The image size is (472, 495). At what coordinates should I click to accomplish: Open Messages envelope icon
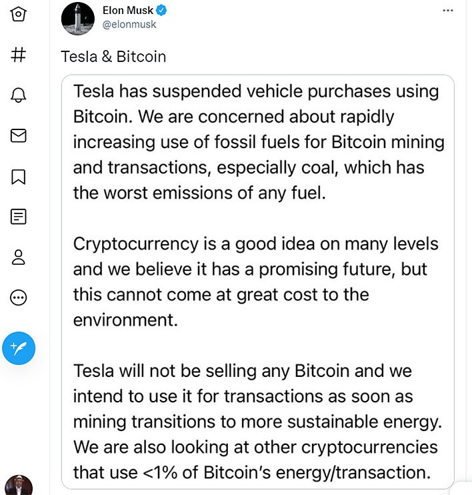point(18,135)
